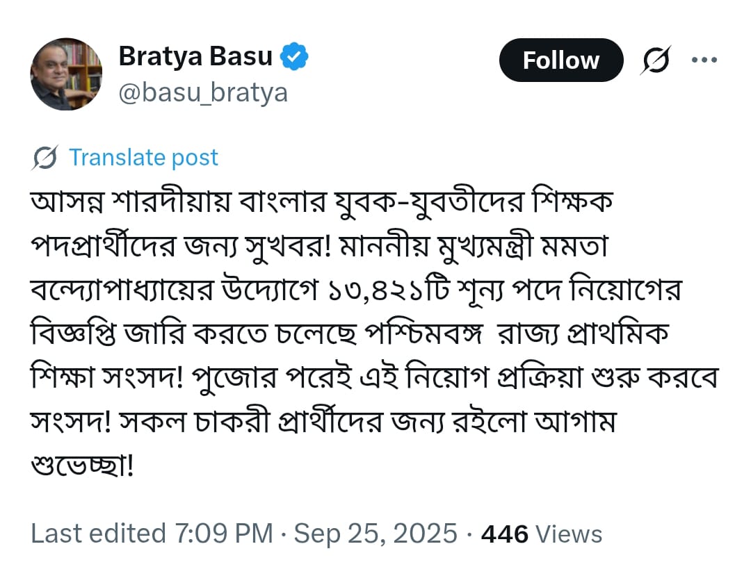
Task: Click the Translate post link
Action: [x=143, y=158]
